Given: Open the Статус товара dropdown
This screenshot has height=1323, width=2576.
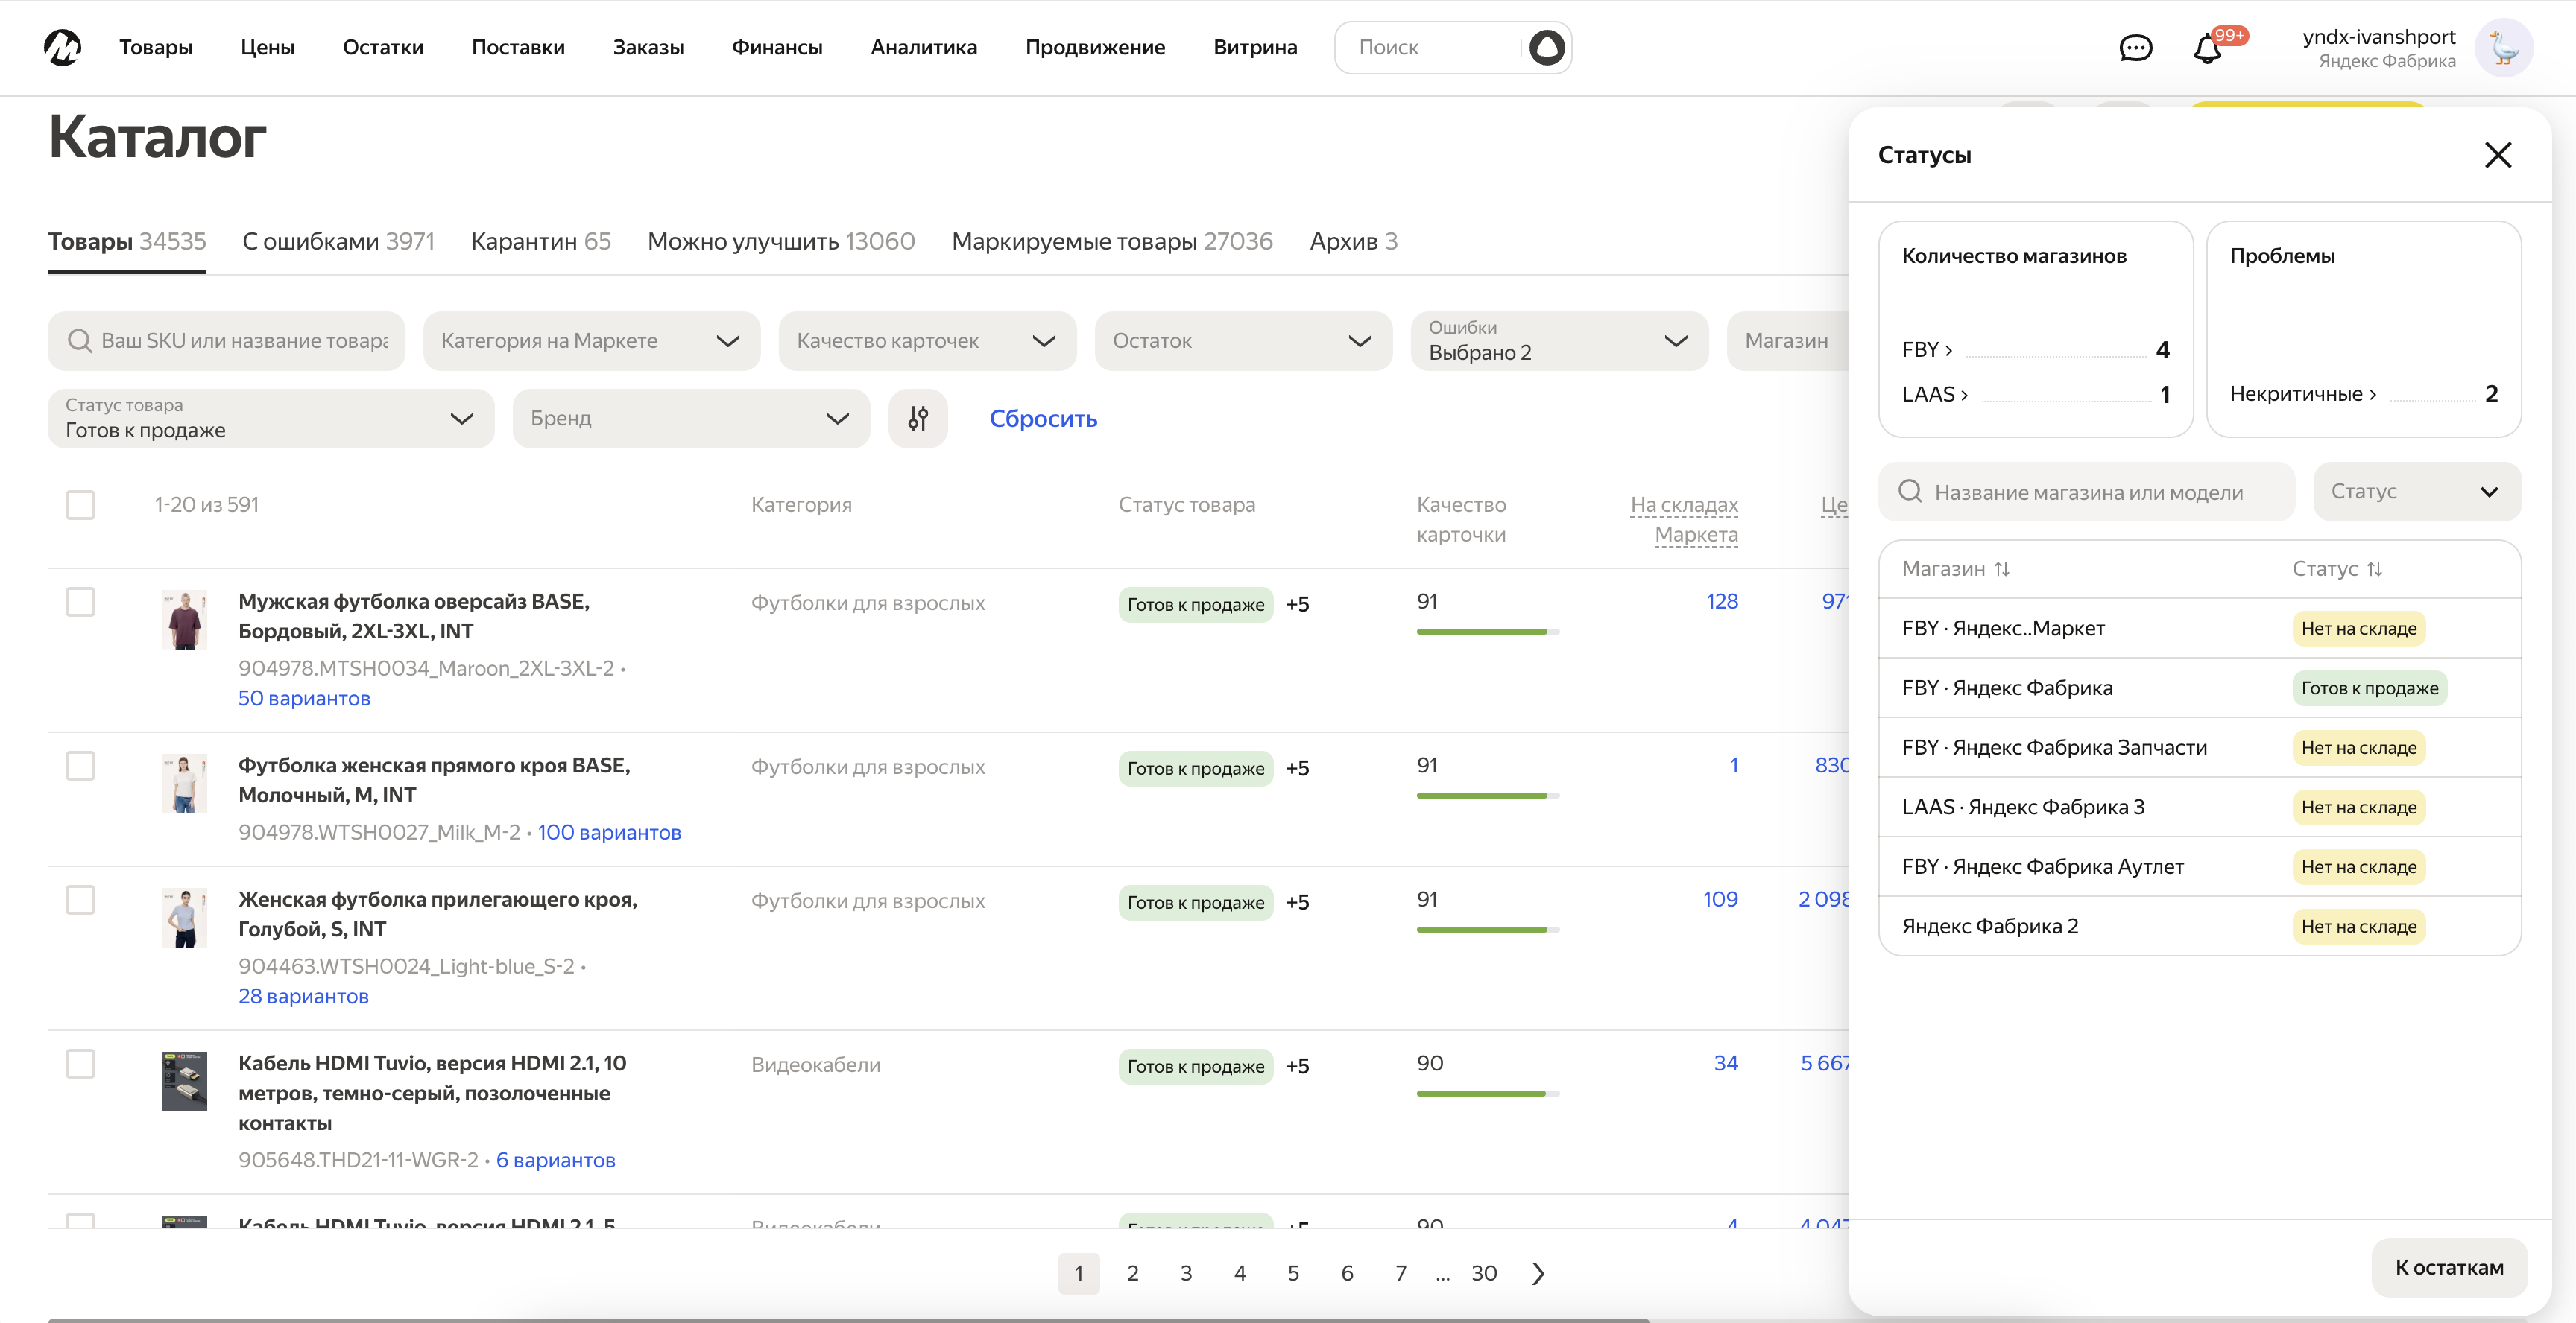Looking at the screenshot, I should 270,418.
